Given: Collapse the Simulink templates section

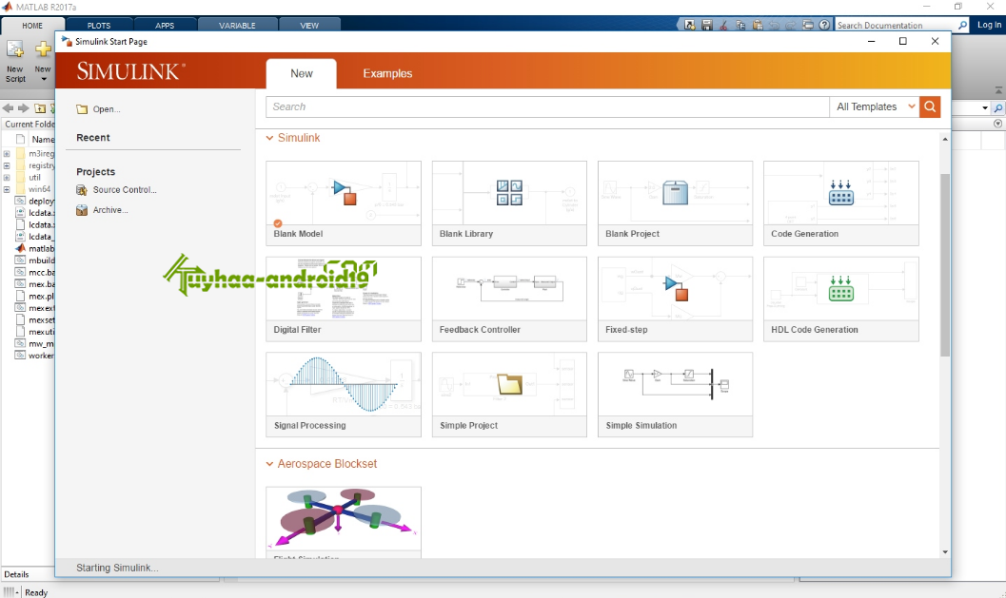Looking at the screenshot, I should [x=269, y=138].
